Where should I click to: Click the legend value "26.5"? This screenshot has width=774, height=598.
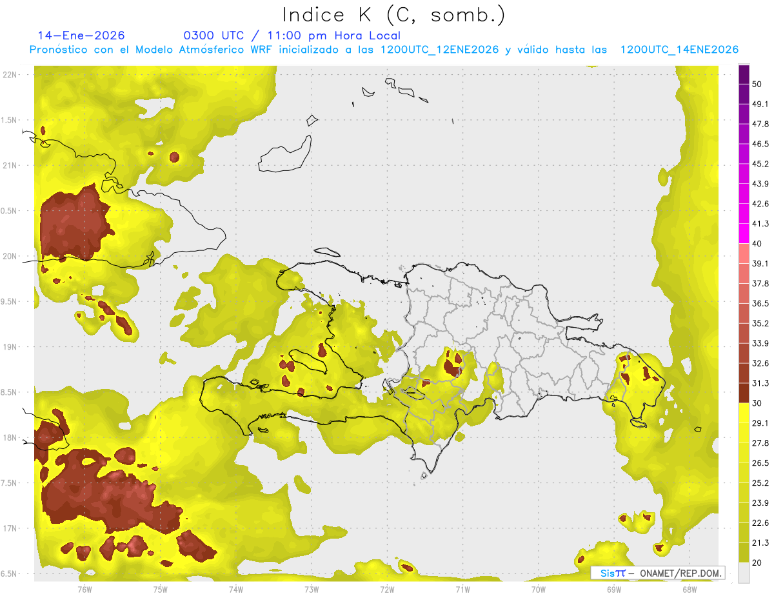(x=760, y=463)
